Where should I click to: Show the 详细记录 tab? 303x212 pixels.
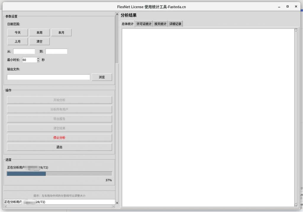175,24
